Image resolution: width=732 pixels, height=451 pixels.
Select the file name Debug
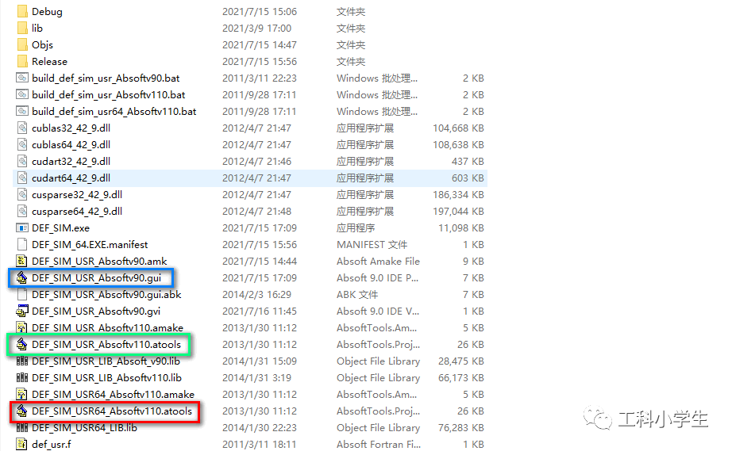(47, 12)
